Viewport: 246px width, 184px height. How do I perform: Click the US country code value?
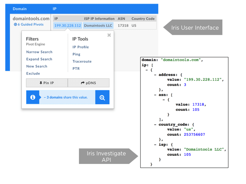134,26
